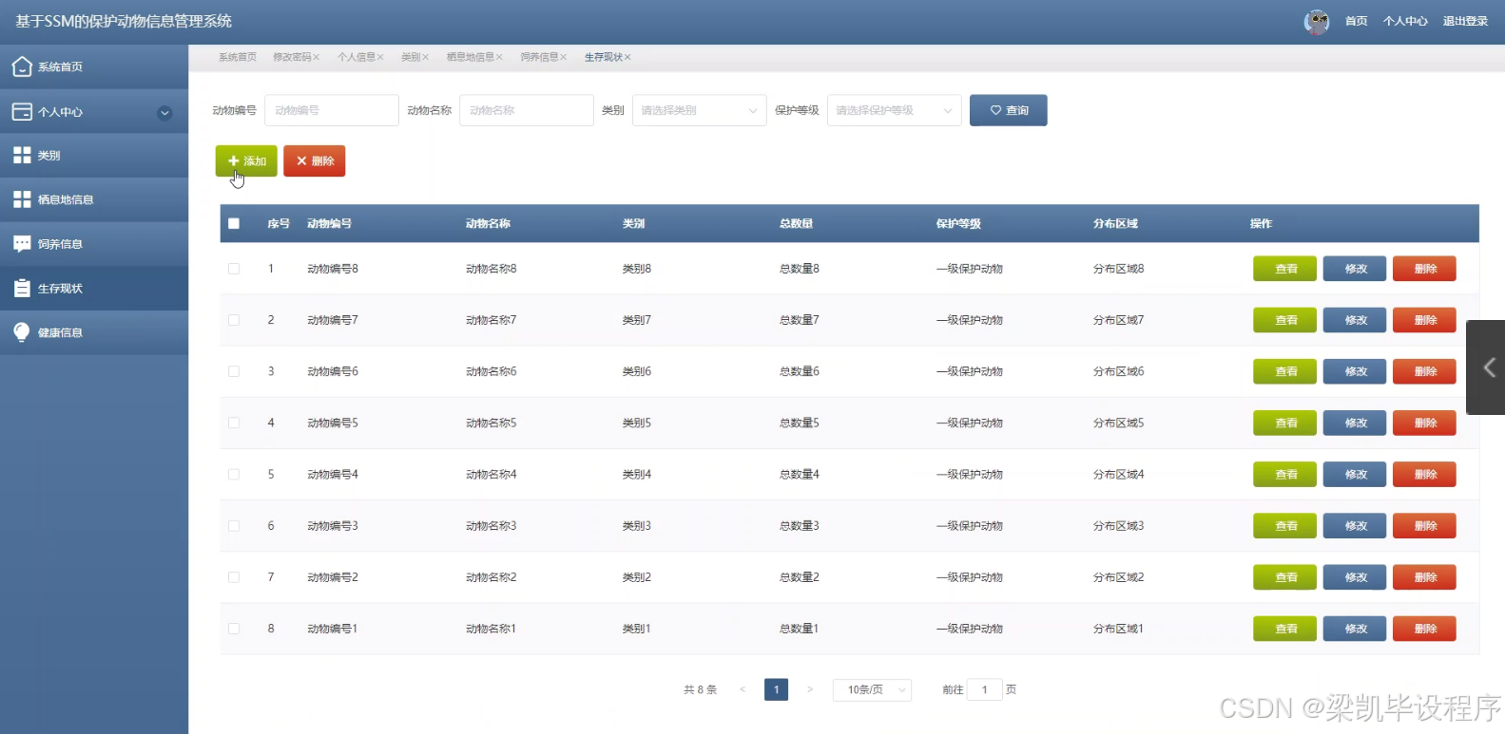
Task: Click the 类别 column header
Action: [633, 224]
